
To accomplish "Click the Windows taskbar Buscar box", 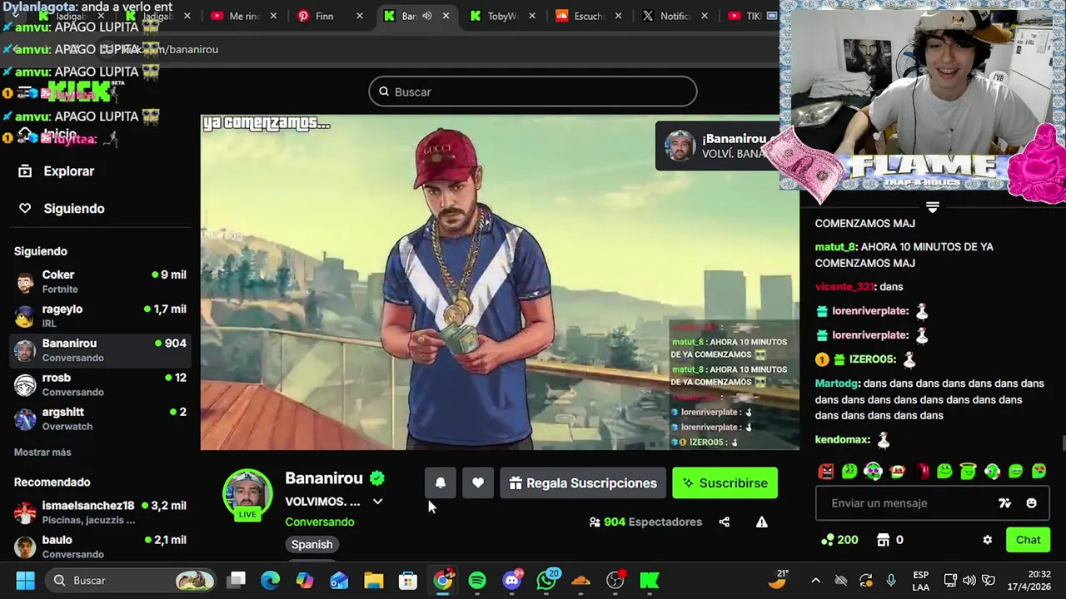I will tap(130, 581).
